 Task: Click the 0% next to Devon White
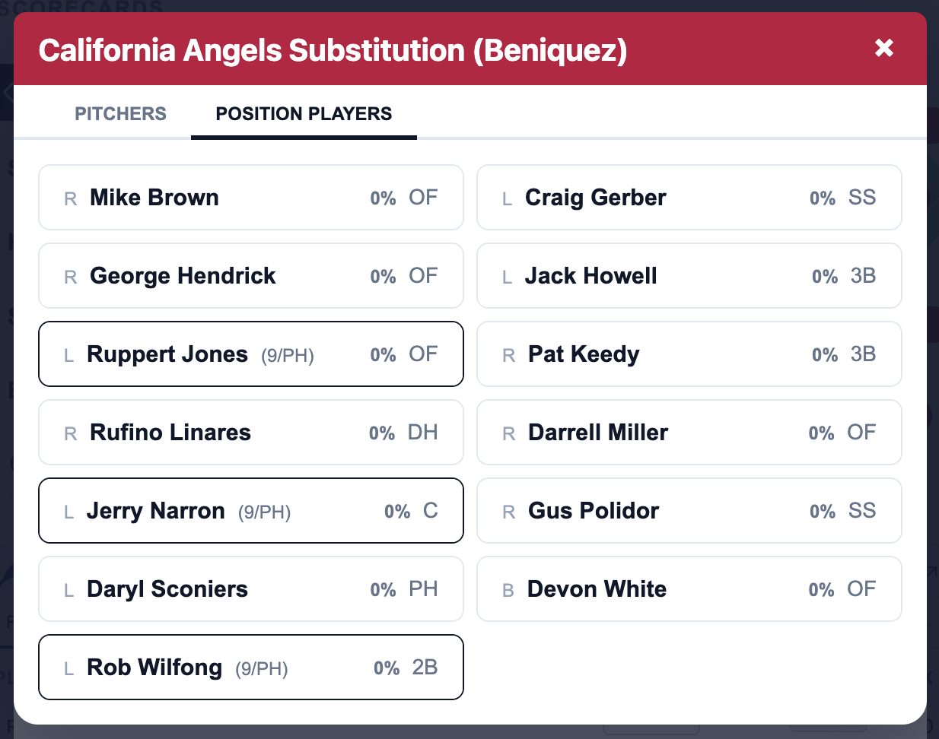pos(822,589)
